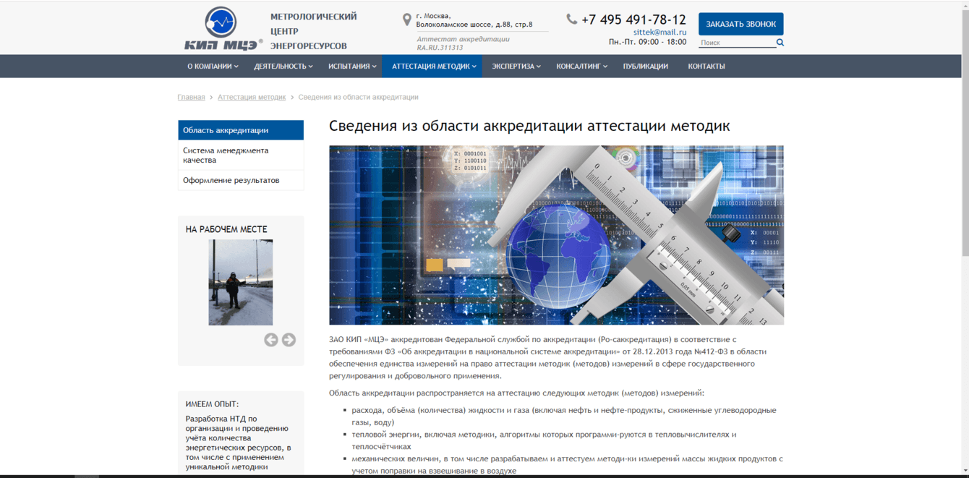Click the location pin icon beside the address
This screenshot has width=969, height=478.
click(x=407, y=17)
